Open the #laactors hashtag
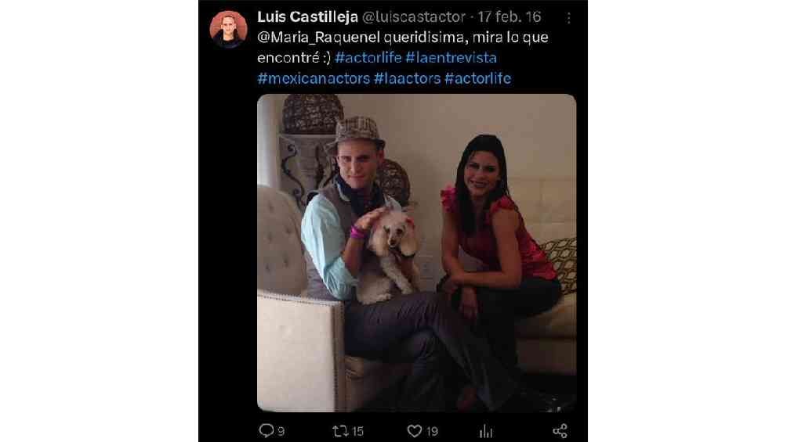 pos(408,78)
